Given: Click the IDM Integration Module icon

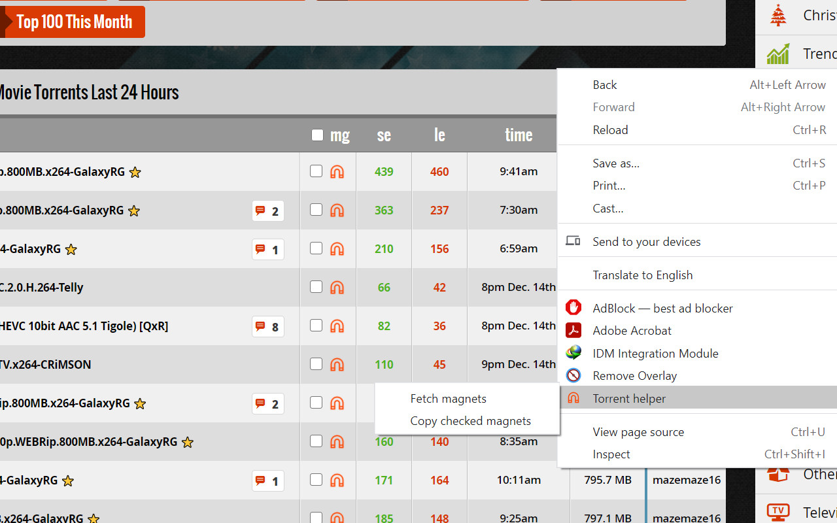Looking at the screenshot, I should point(573,353).
